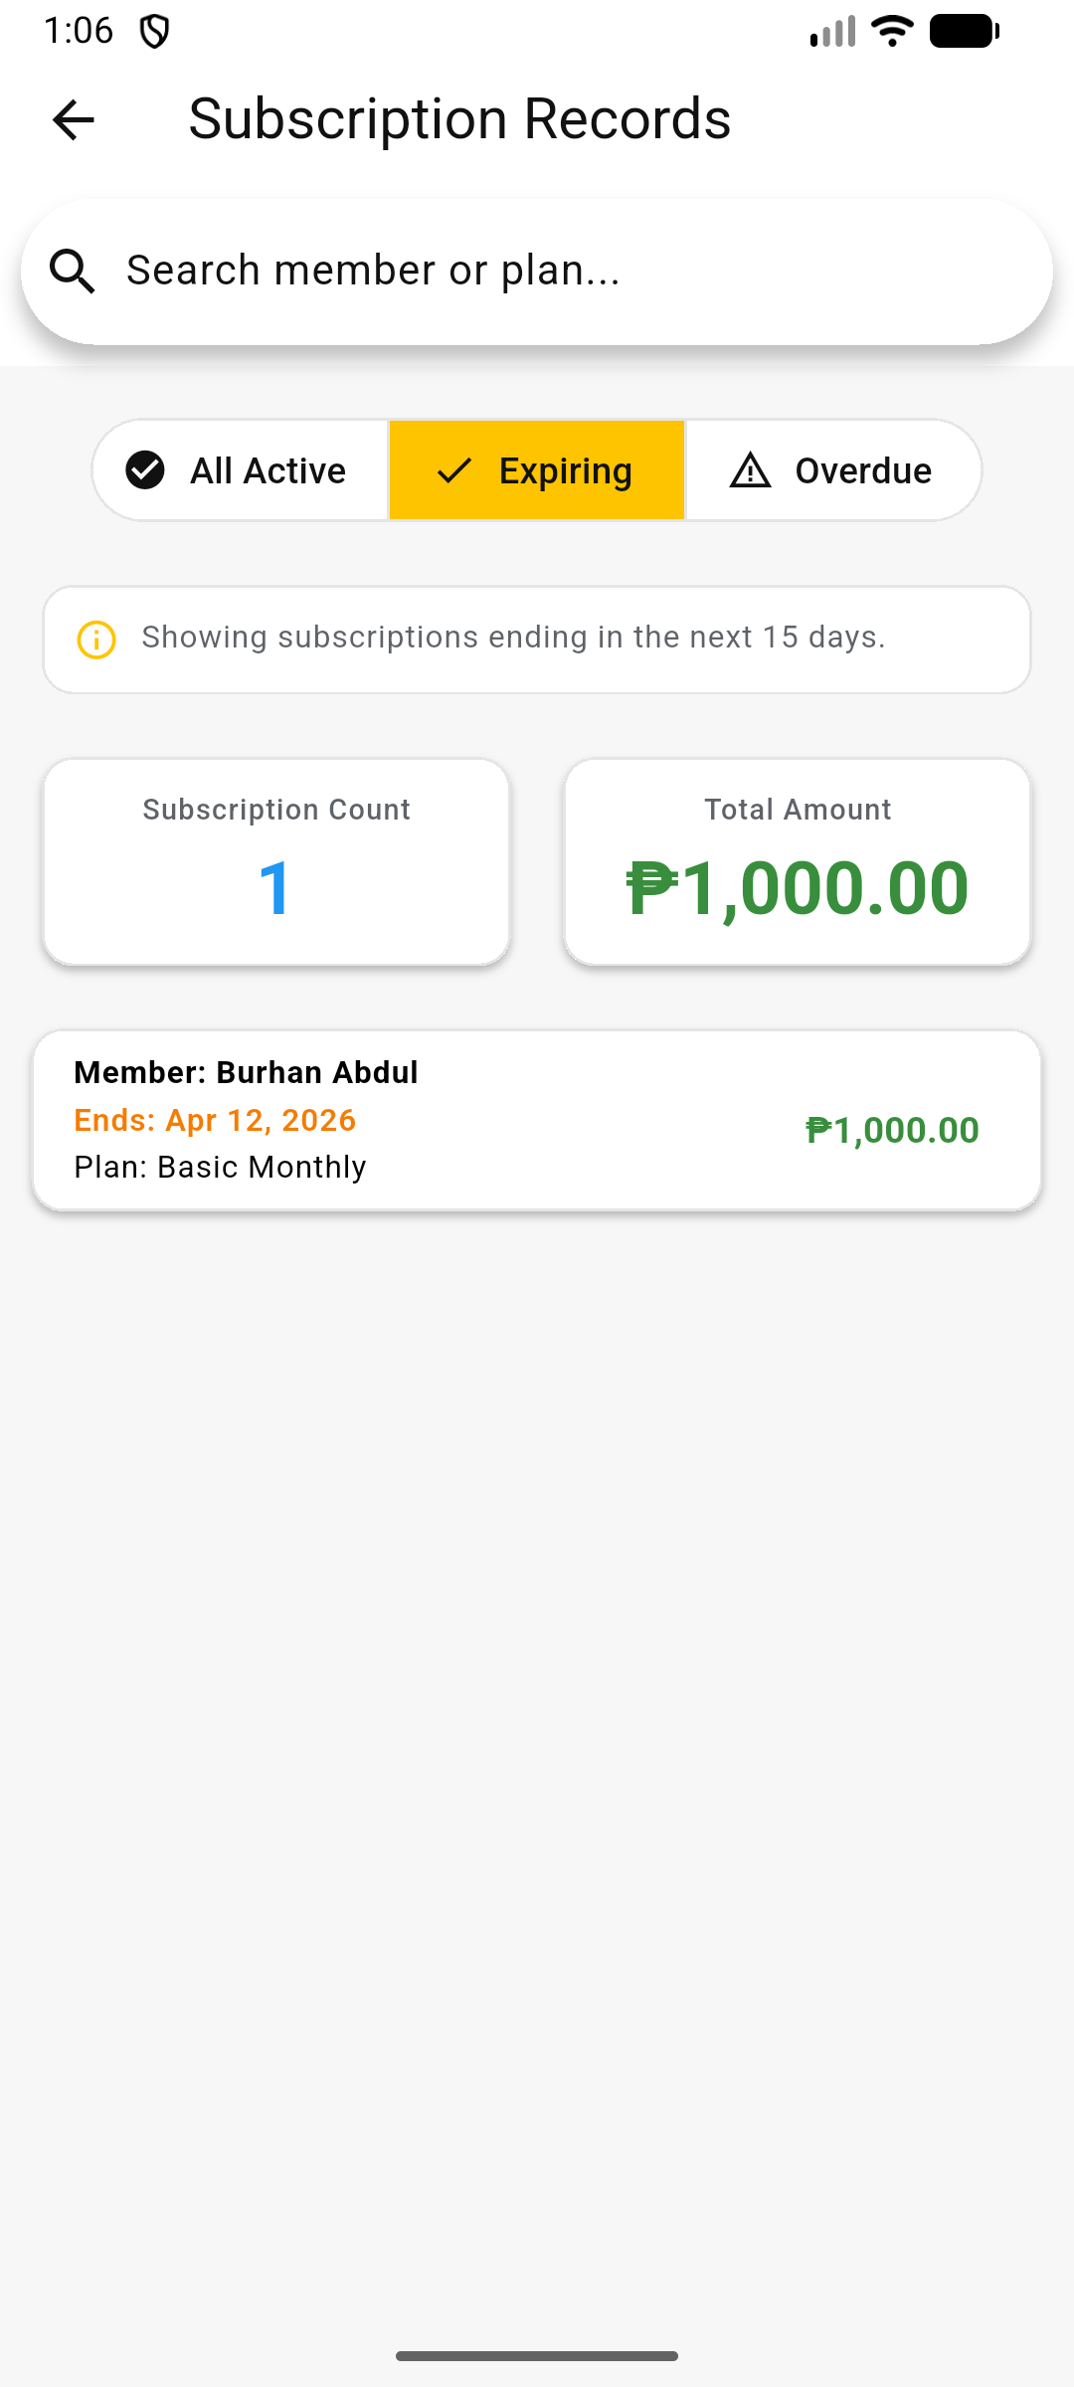Tap the Total Amount card
Image resolution: width=1074 pixels, height=2387 pixels.
point(798,862)
